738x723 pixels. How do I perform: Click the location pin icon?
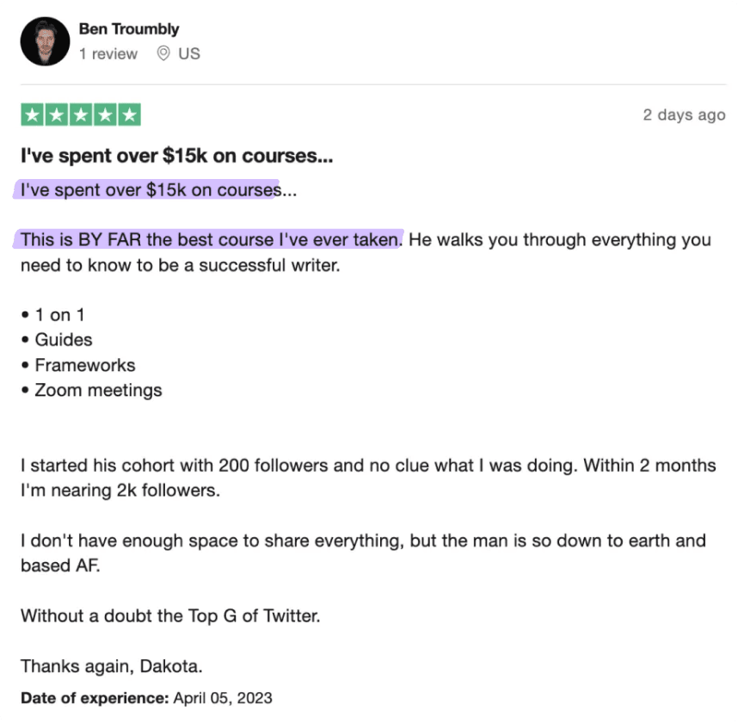tap(163, 53)
